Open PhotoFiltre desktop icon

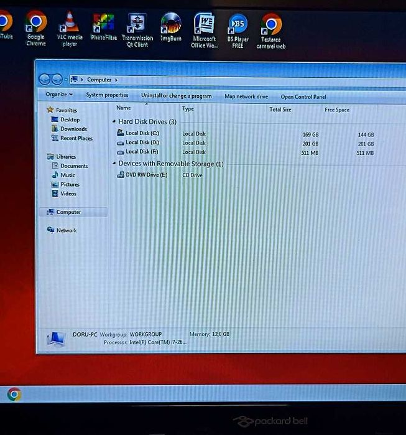pyautogui.click(x=103, y=27)
